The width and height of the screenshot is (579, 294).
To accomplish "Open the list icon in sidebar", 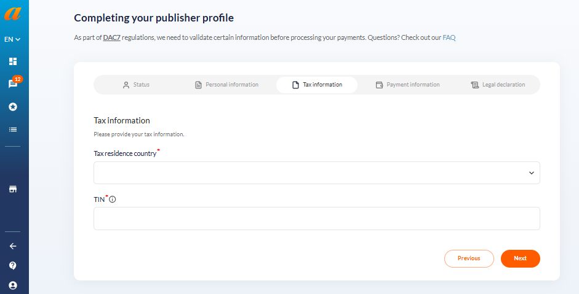I will coord(13,130).
